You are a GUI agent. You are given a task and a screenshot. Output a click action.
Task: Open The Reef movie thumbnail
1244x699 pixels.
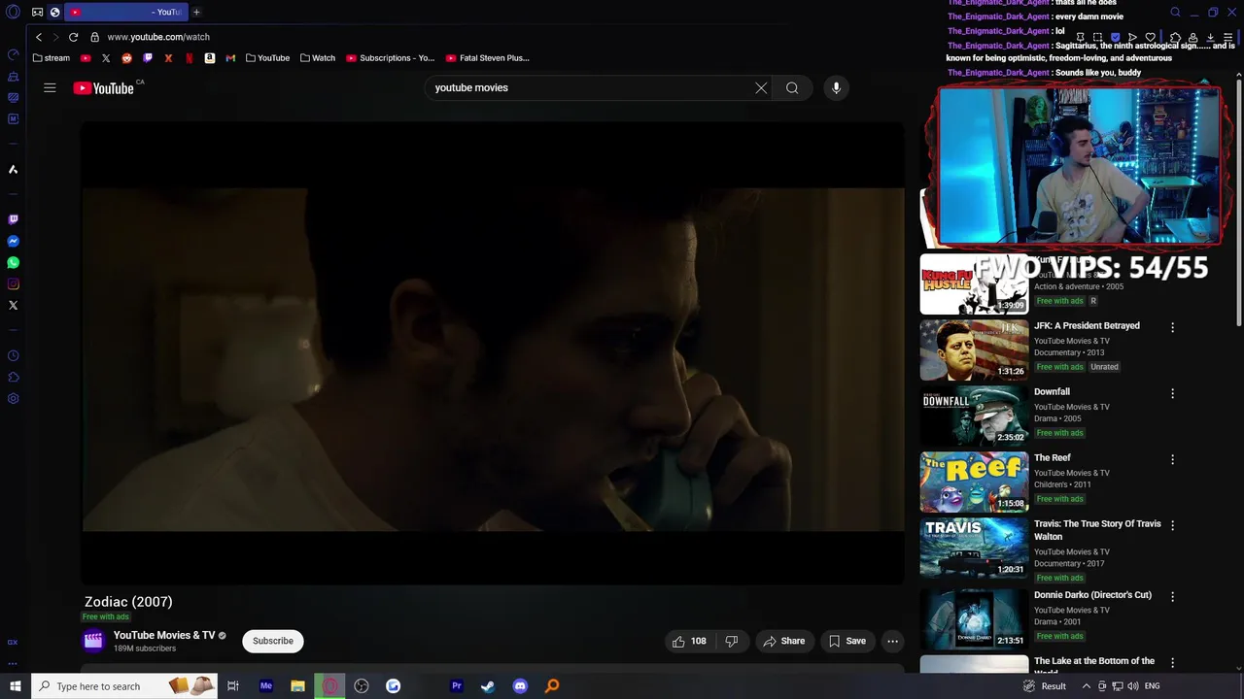[974, 482]
